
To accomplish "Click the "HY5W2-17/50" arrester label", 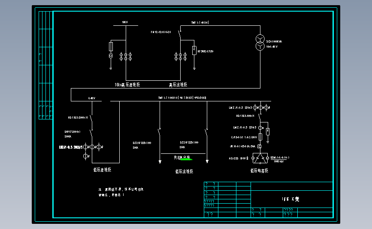I will 205,51.
